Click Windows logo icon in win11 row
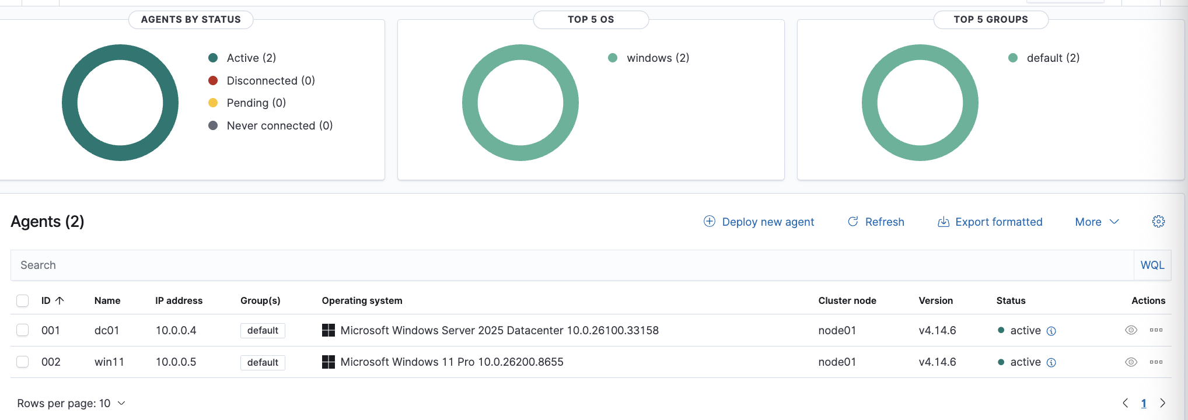 (x=329, y=362)
